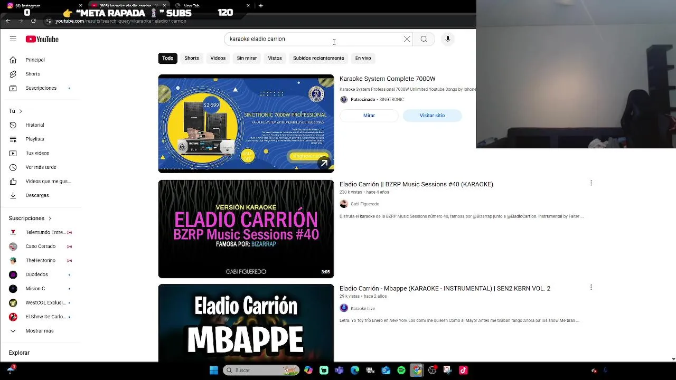Viewport: 676px width, 380px height.
Task: Open the Caso Cerrado subscription channel
Action: [40, 246]
